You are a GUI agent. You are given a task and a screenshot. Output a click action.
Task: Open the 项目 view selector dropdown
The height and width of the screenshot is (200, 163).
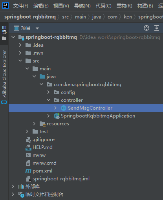[x=37, y=28]
